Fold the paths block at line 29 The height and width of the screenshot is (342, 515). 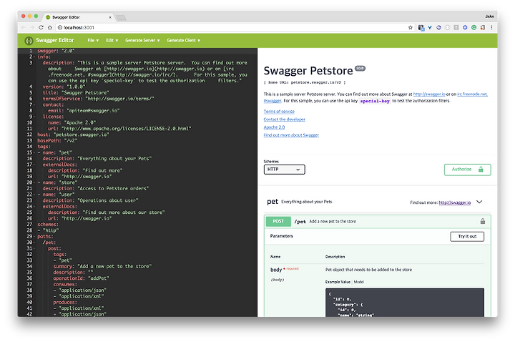tap(34, 237)
